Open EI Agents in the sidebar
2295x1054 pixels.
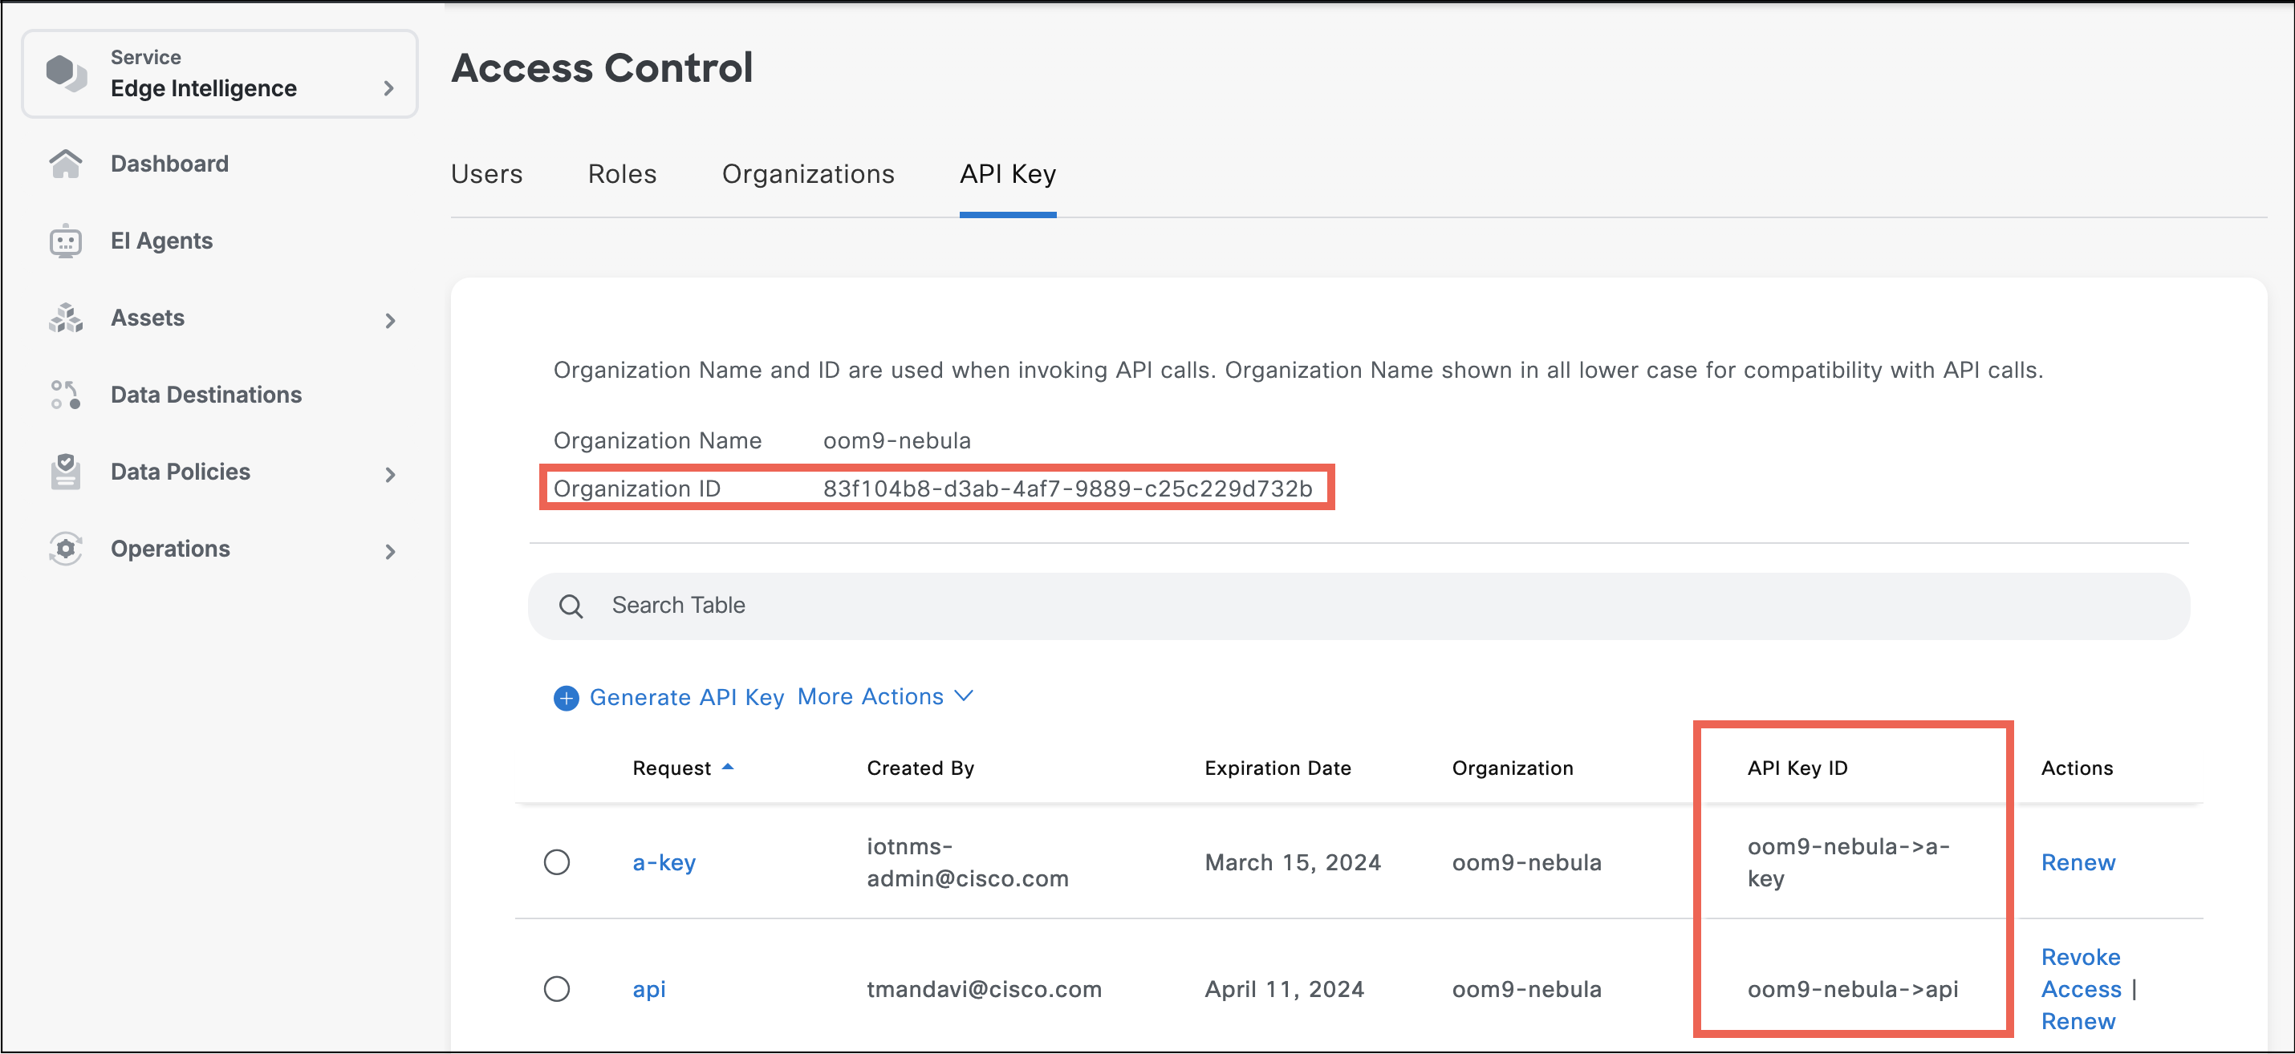(x=161, y=241)
